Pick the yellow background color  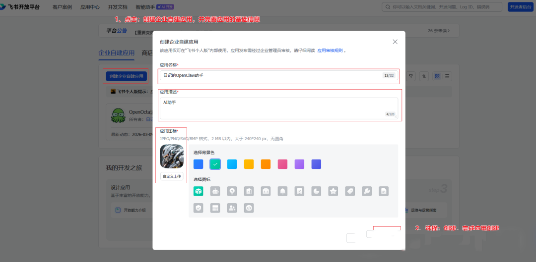[249, 164]
